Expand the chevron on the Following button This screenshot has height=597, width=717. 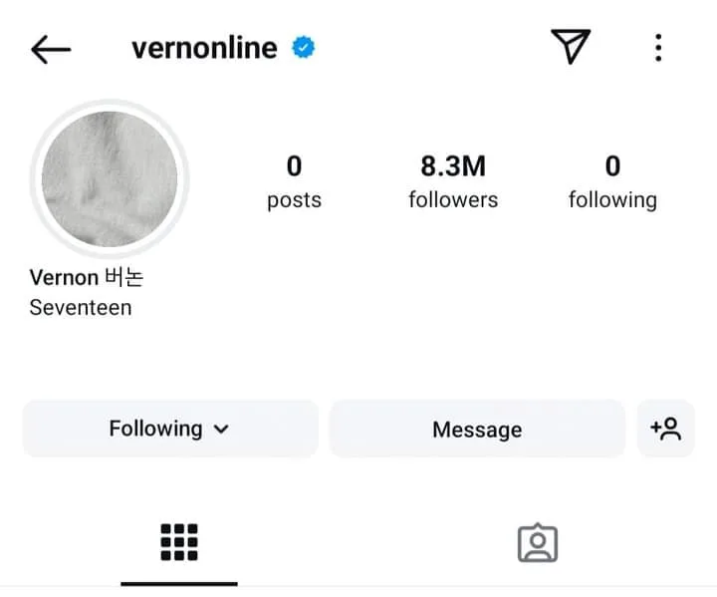click(x=222, y=430)
